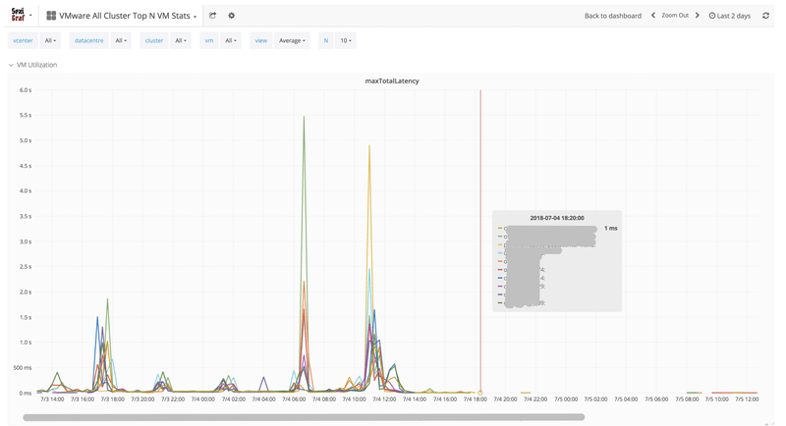
Task: Click the N variable label
Action: click(326, 40)
